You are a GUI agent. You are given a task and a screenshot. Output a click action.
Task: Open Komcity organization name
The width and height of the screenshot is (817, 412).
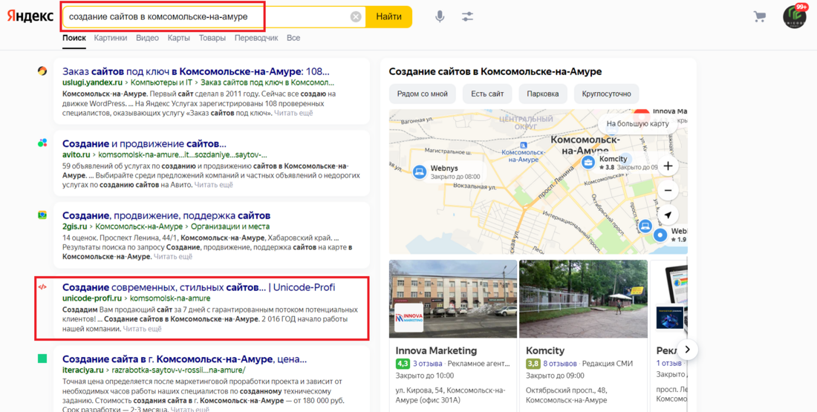tap(545, 350)
